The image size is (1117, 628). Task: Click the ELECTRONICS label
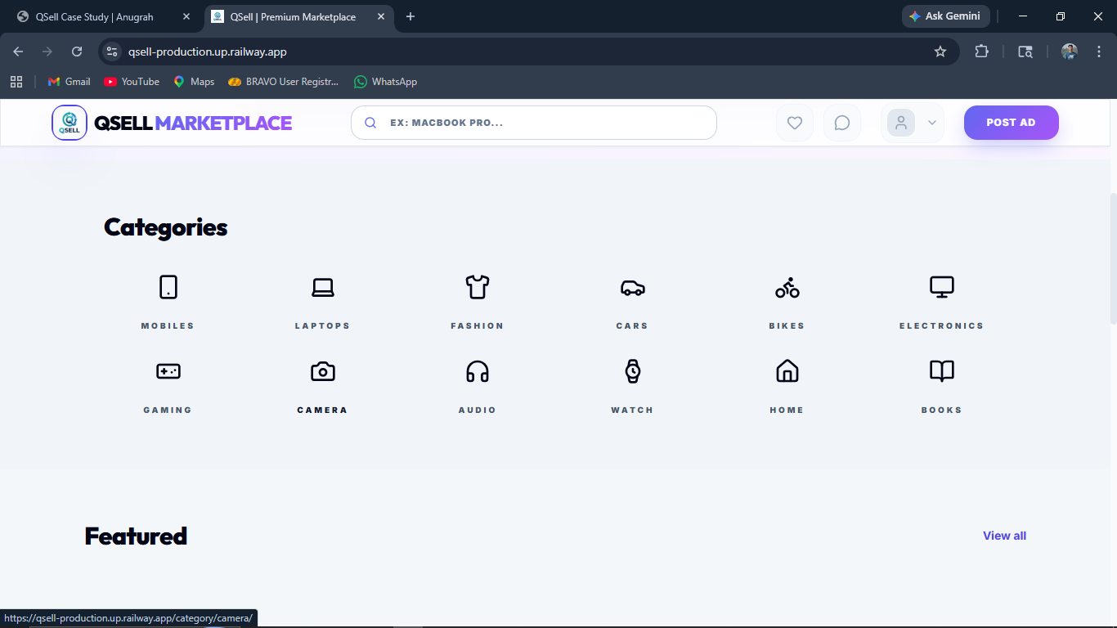pos(942,325)
